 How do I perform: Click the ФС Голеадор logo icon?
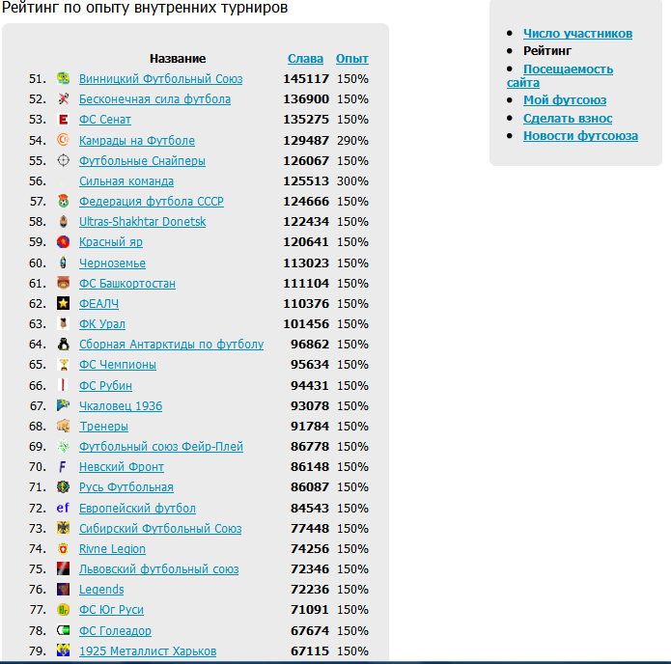tap(63, 630)
